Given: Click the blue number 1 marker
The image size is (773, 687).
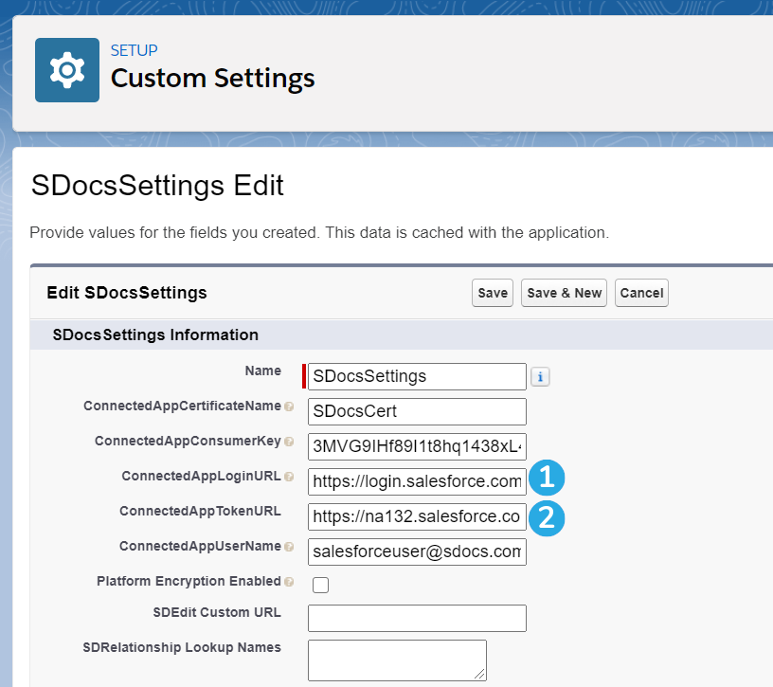Looking at the screenshot, I should tap(547, 478).
